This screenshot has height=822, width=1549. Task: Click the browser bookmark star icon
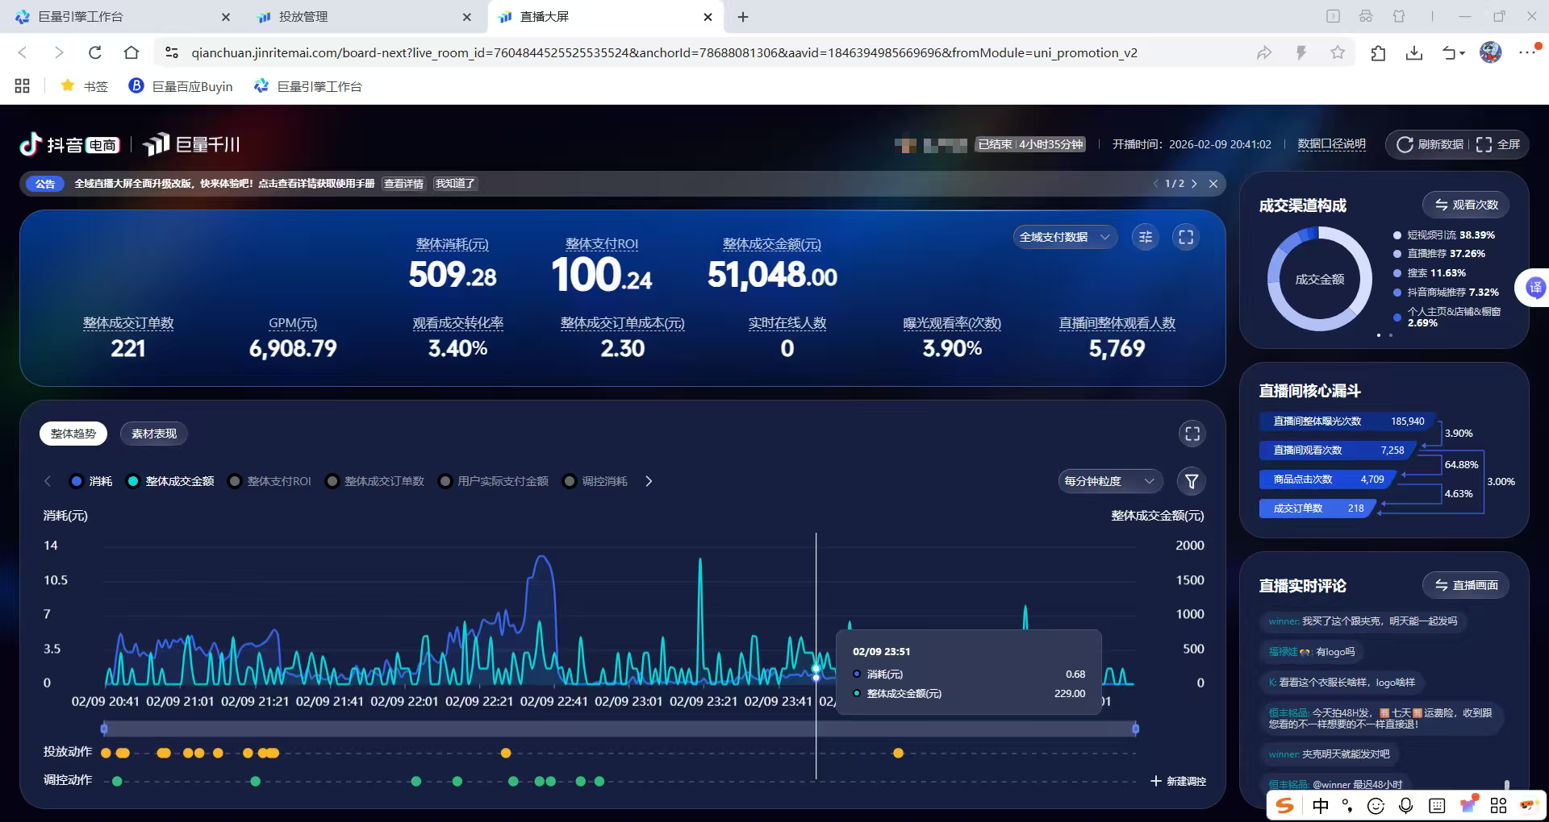(x=1338, y=52)
